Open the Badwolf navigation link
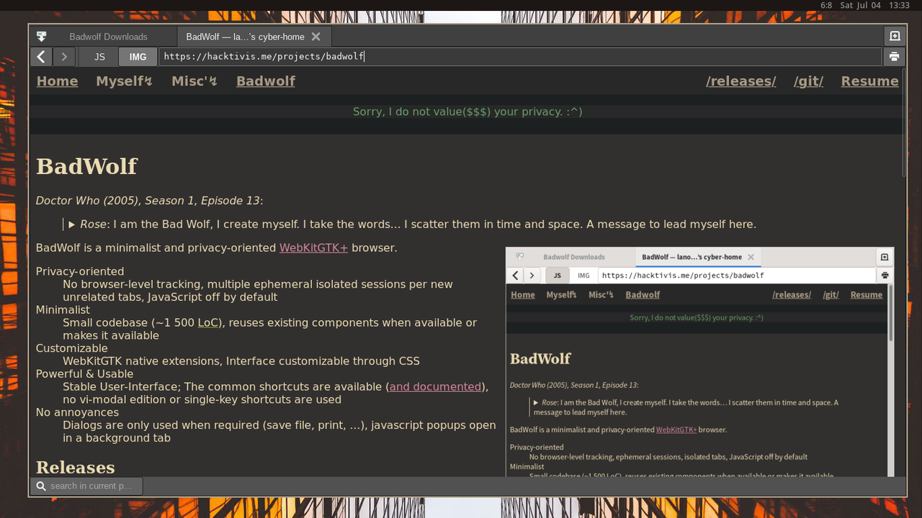 point(266,81)
